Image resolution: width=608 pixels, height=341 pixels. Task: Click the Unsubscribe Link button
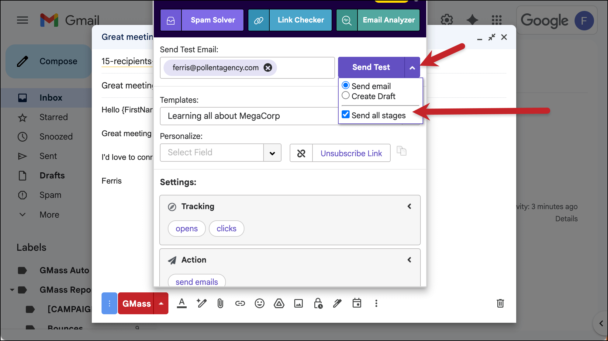coord(351,153)
